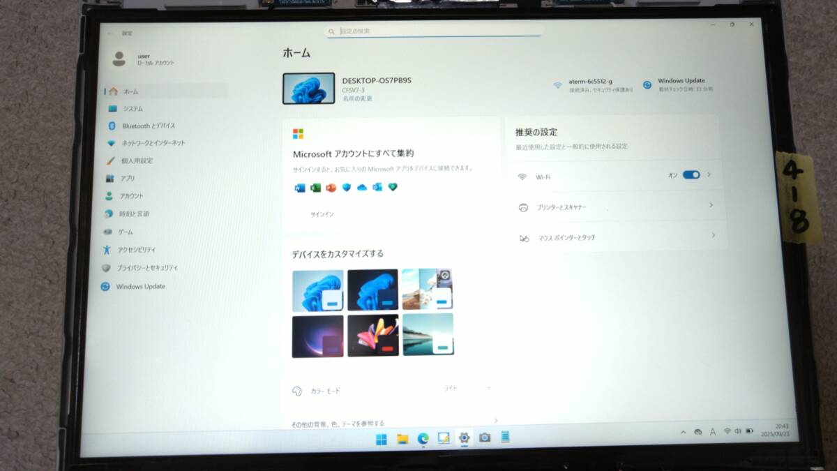This screenshot has width=837, height=471.
Task: Click the PowerPoint icon in account card
Action: coord(331,188)
